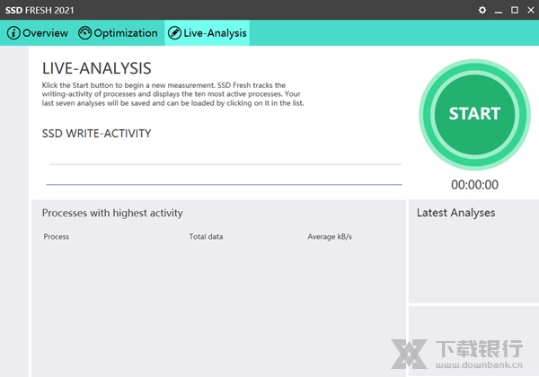This screenshot has height=377, width=539.
Task: Close the SSD Fresh 2021 window
Action: point(530,10)
